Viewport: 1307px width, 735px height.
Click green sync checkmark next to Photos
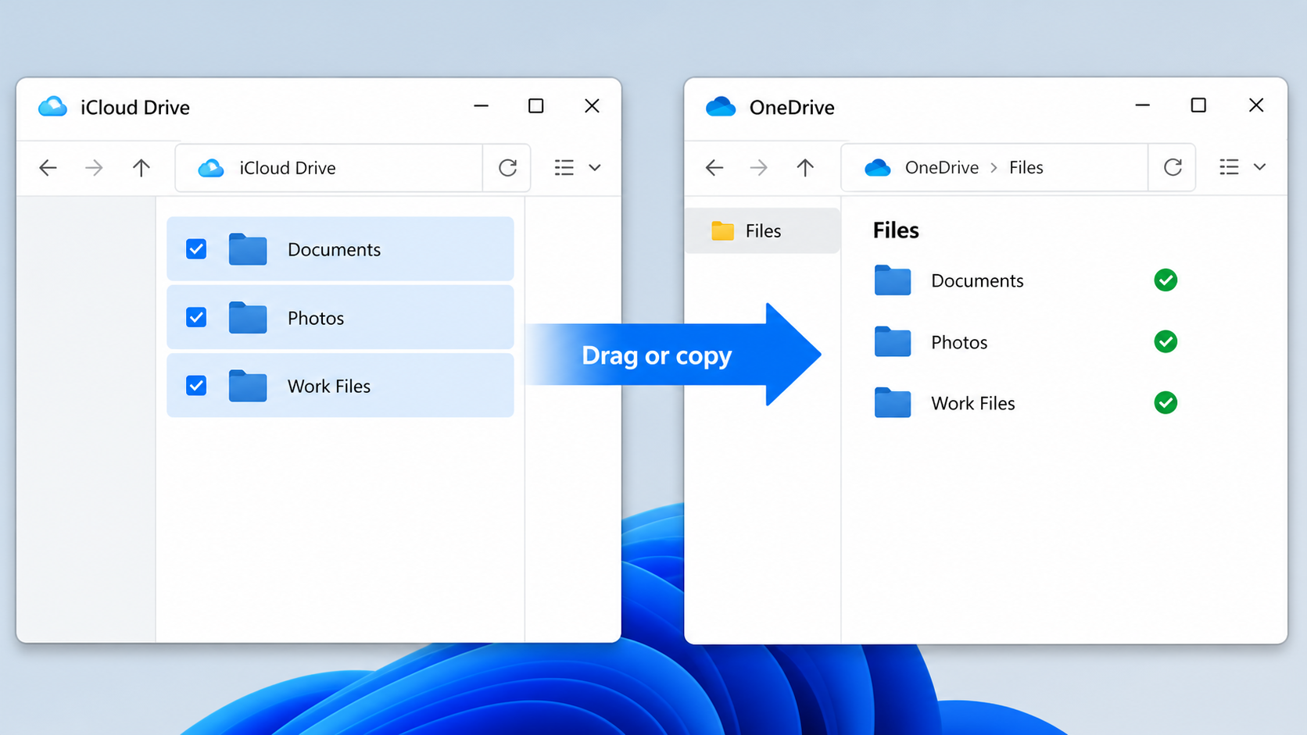[x=1166, y=341]
